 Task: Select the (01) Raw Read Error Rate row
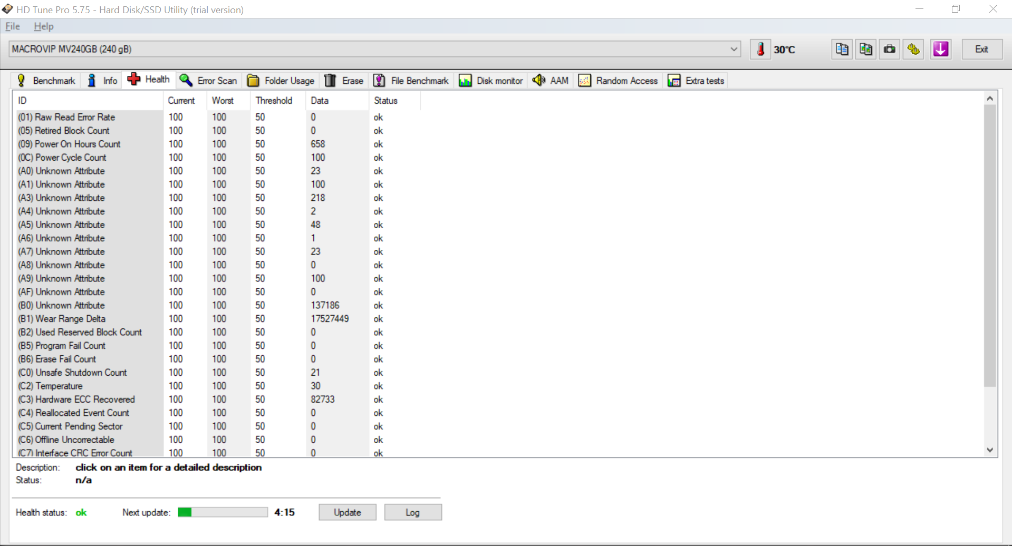217,117
